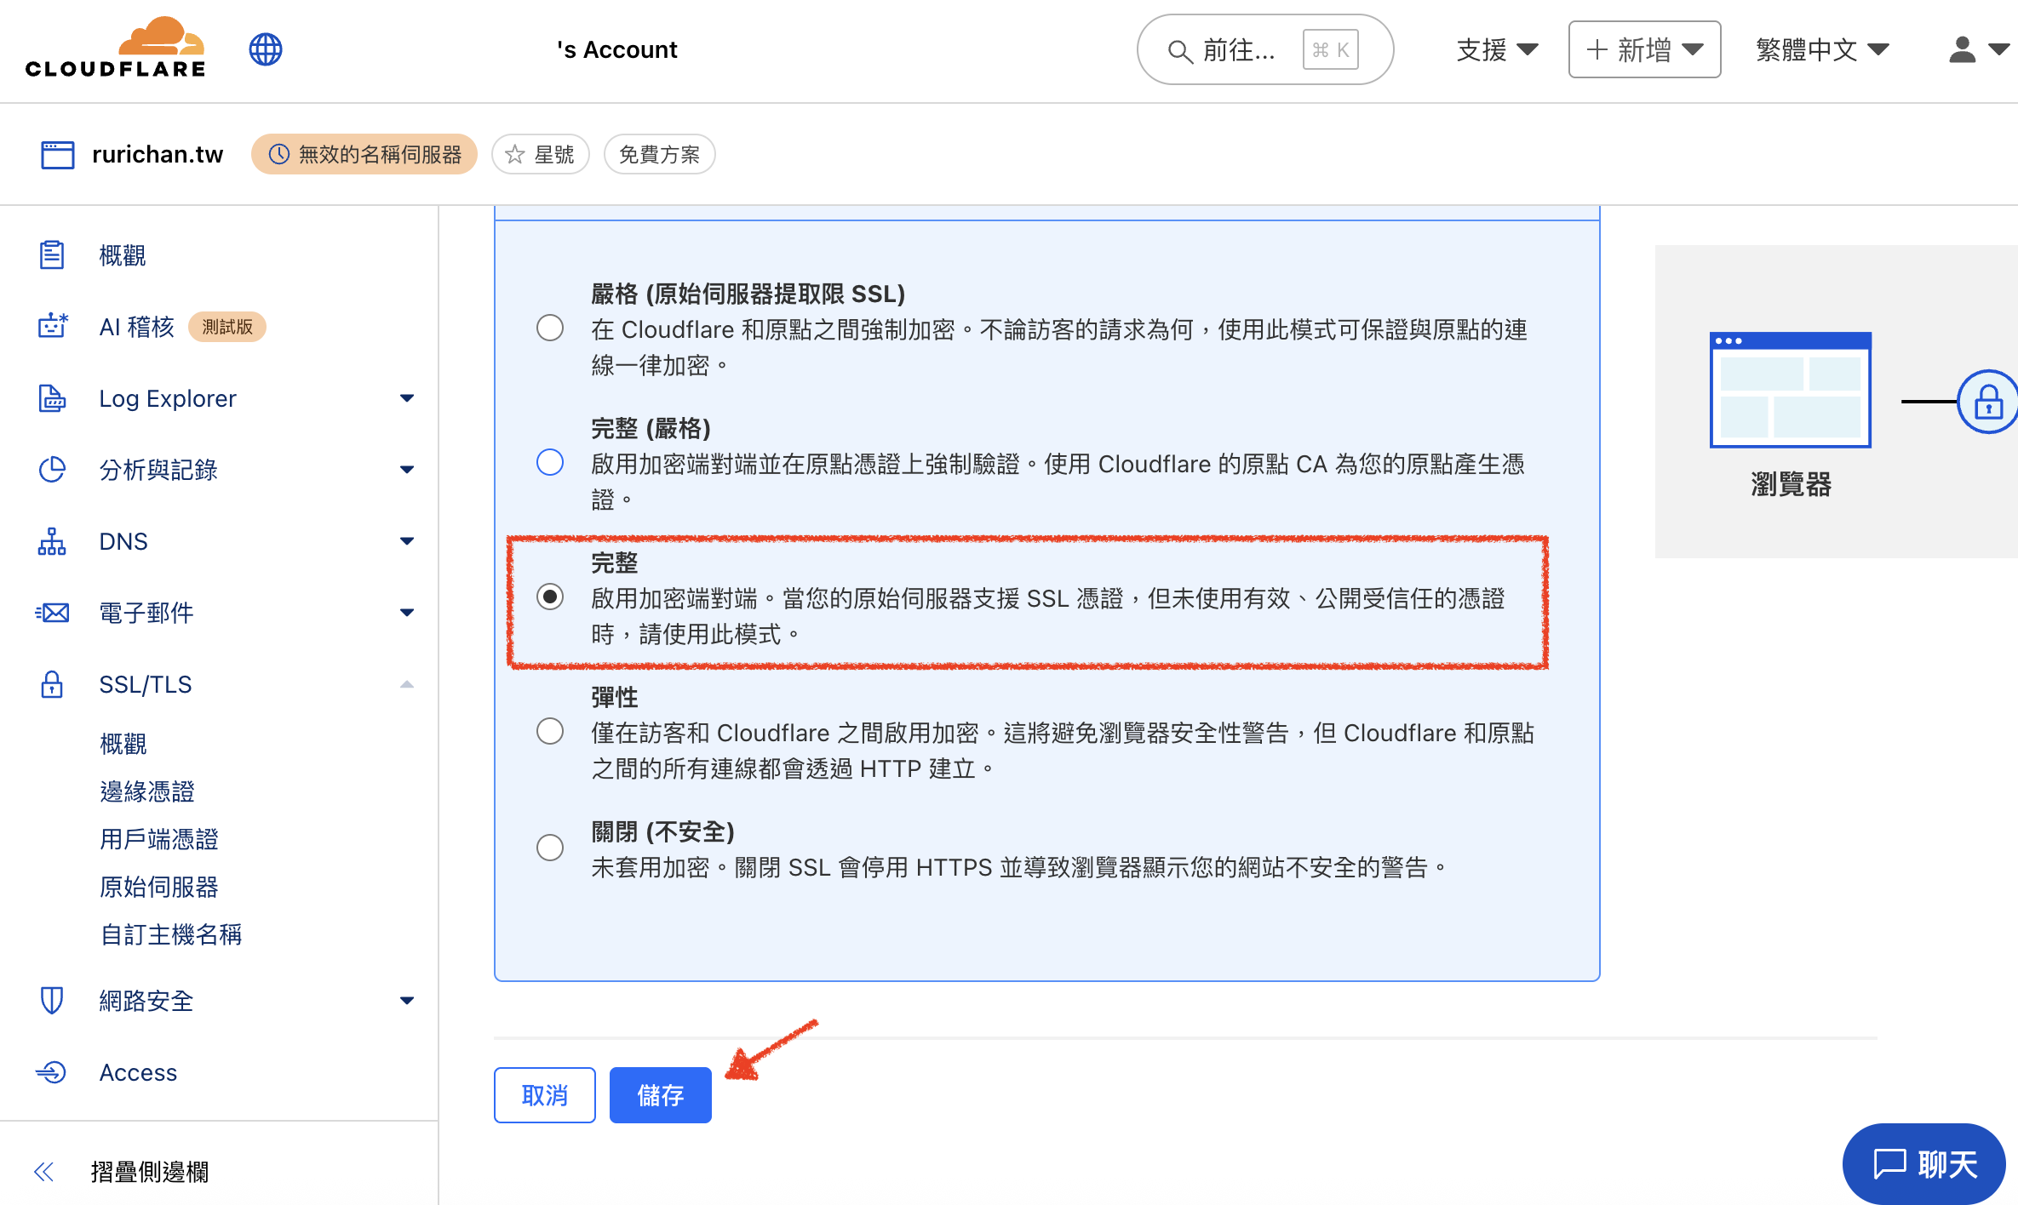Click the 概觀 clipboard icon in sidebar

click(x=52, y=254)
